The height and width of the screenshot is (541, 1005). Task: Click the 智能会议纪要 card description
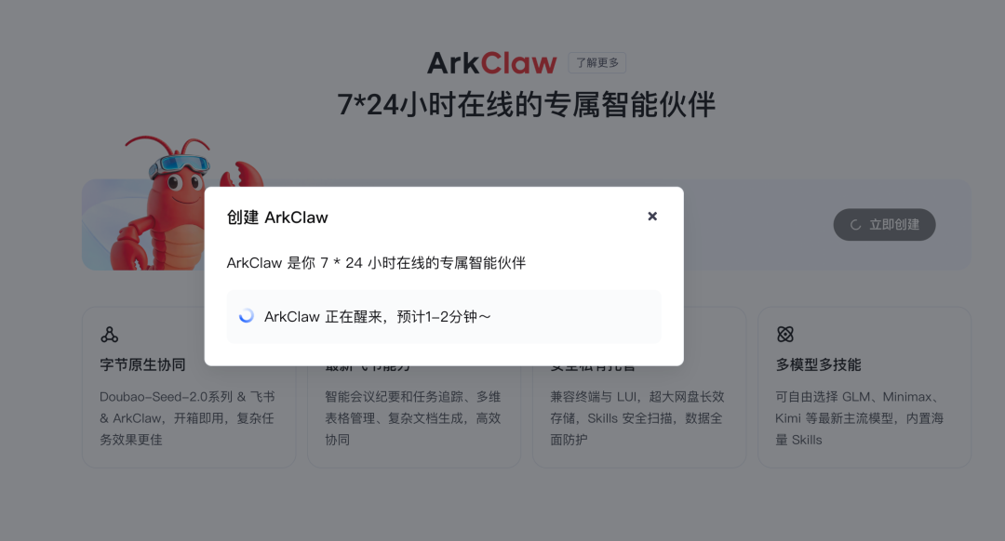[x=413, y=418]
